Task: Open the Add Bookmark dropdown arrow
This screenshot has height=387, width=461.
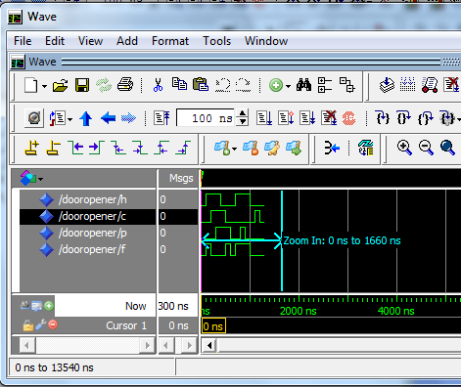Action: pos(235,150)
